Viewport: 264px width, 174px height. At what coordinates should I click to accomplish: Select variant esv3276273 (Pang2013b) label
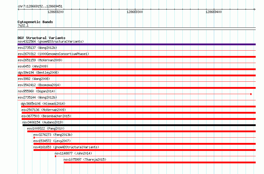tap(53, 135)
